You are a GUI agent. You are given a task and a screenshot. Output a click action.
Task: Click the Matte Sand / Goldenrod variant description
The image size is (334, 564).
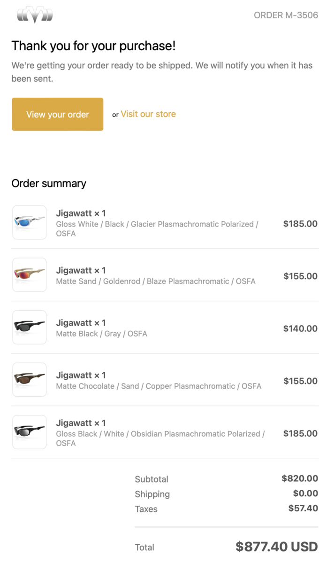click(x=155, y=282)
